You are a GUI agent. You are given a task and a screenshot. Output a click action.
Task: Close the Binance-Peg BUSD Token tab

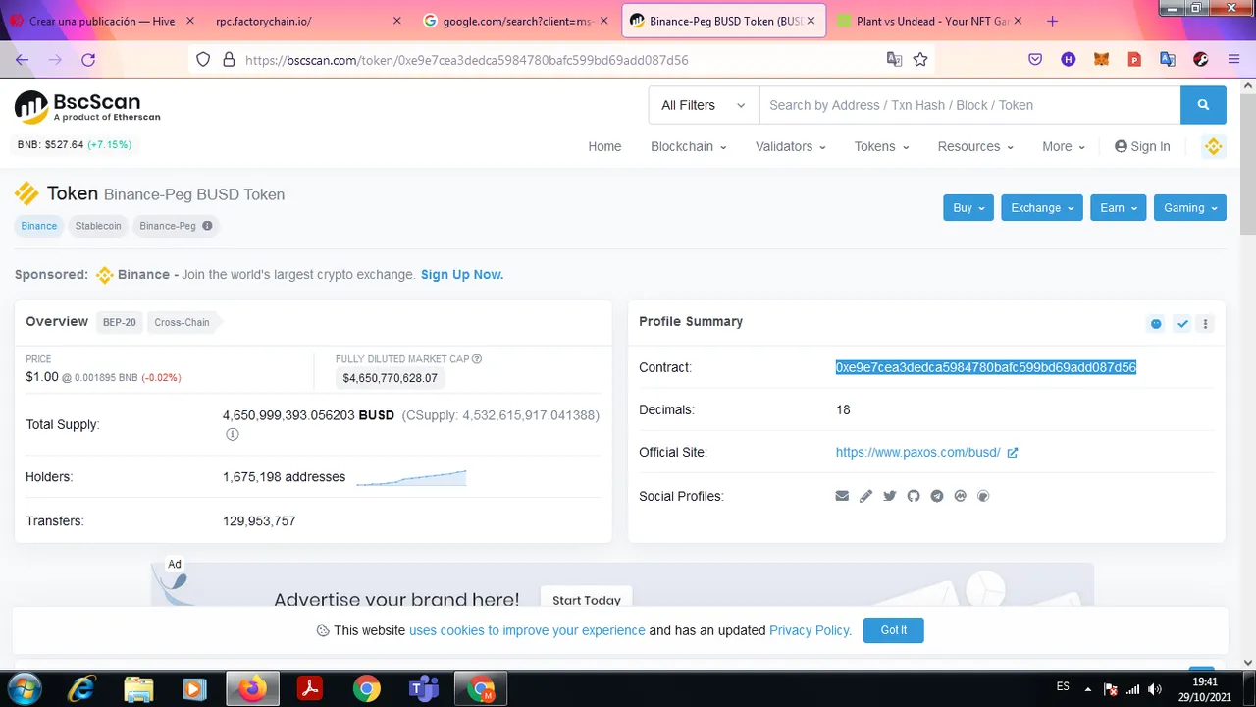[811, 21]
